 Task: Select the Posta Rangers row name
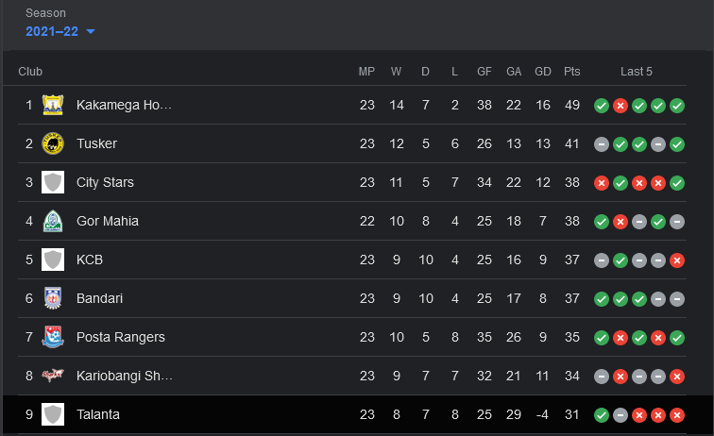point(121,337)
